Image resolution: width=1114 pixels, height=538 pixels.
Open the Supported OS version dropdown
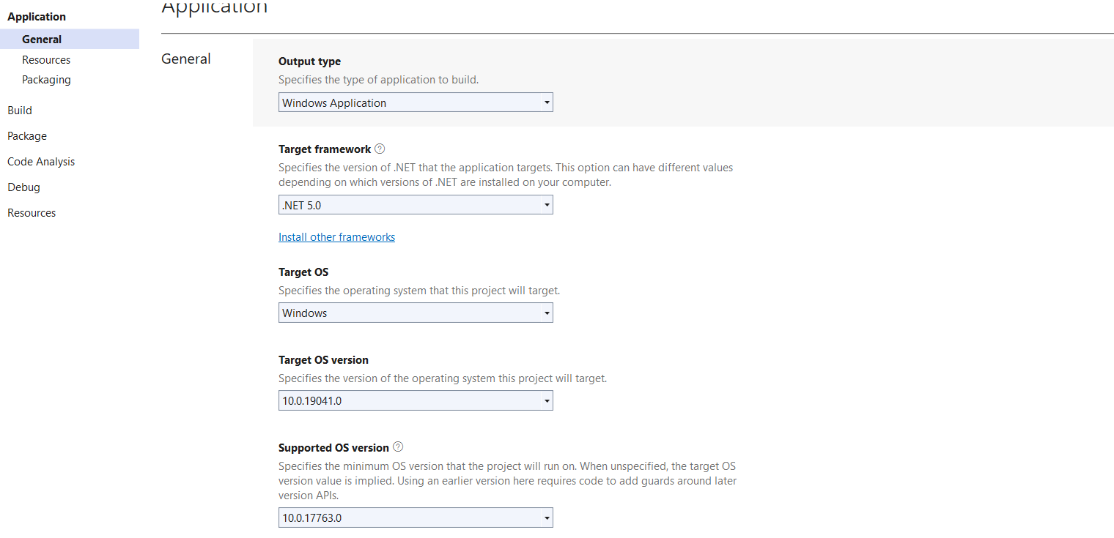(x=547, y=518)
